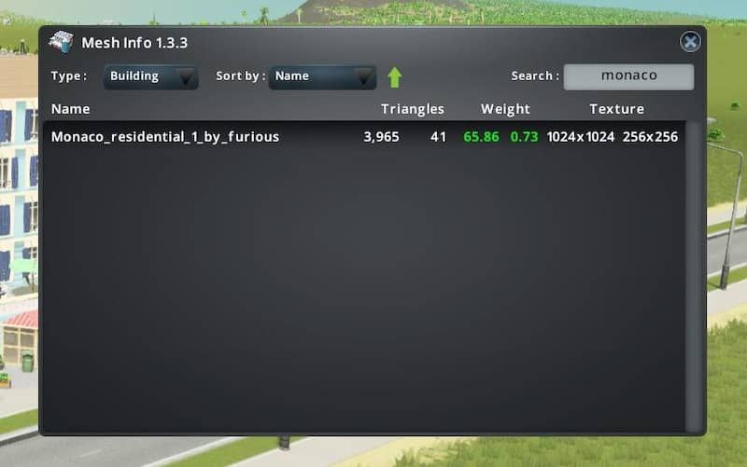Open the Type dropdown set to Building
Viewport: 747px width, 467px height.
[x=150, y=76]
